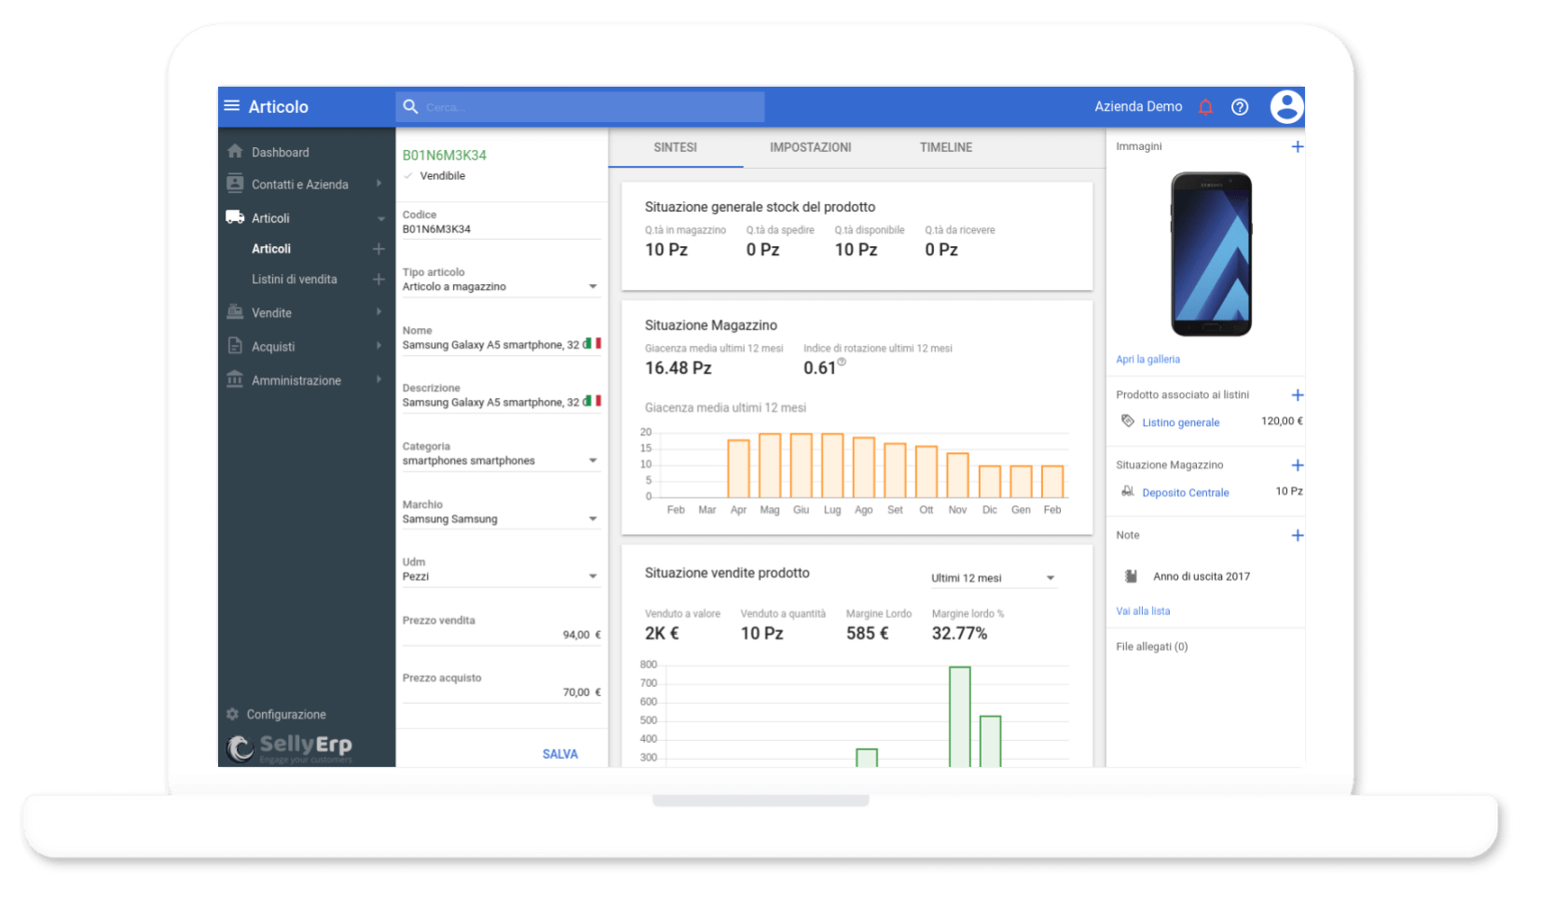The width and height of the screenshot is (1566, 905).
Task: Click the Amministrazione bank icon
Action: pos(235,379)
